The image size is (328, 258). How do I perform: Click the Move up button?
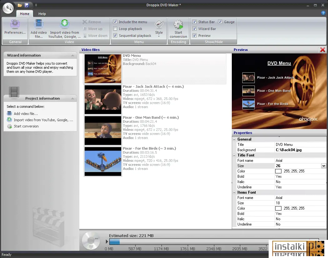coord(93,29)
